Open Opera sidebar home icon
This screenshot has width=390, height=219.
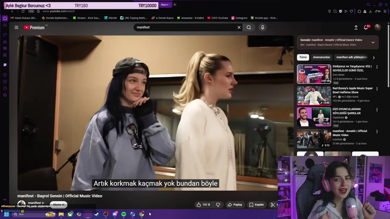click(5, 18)
